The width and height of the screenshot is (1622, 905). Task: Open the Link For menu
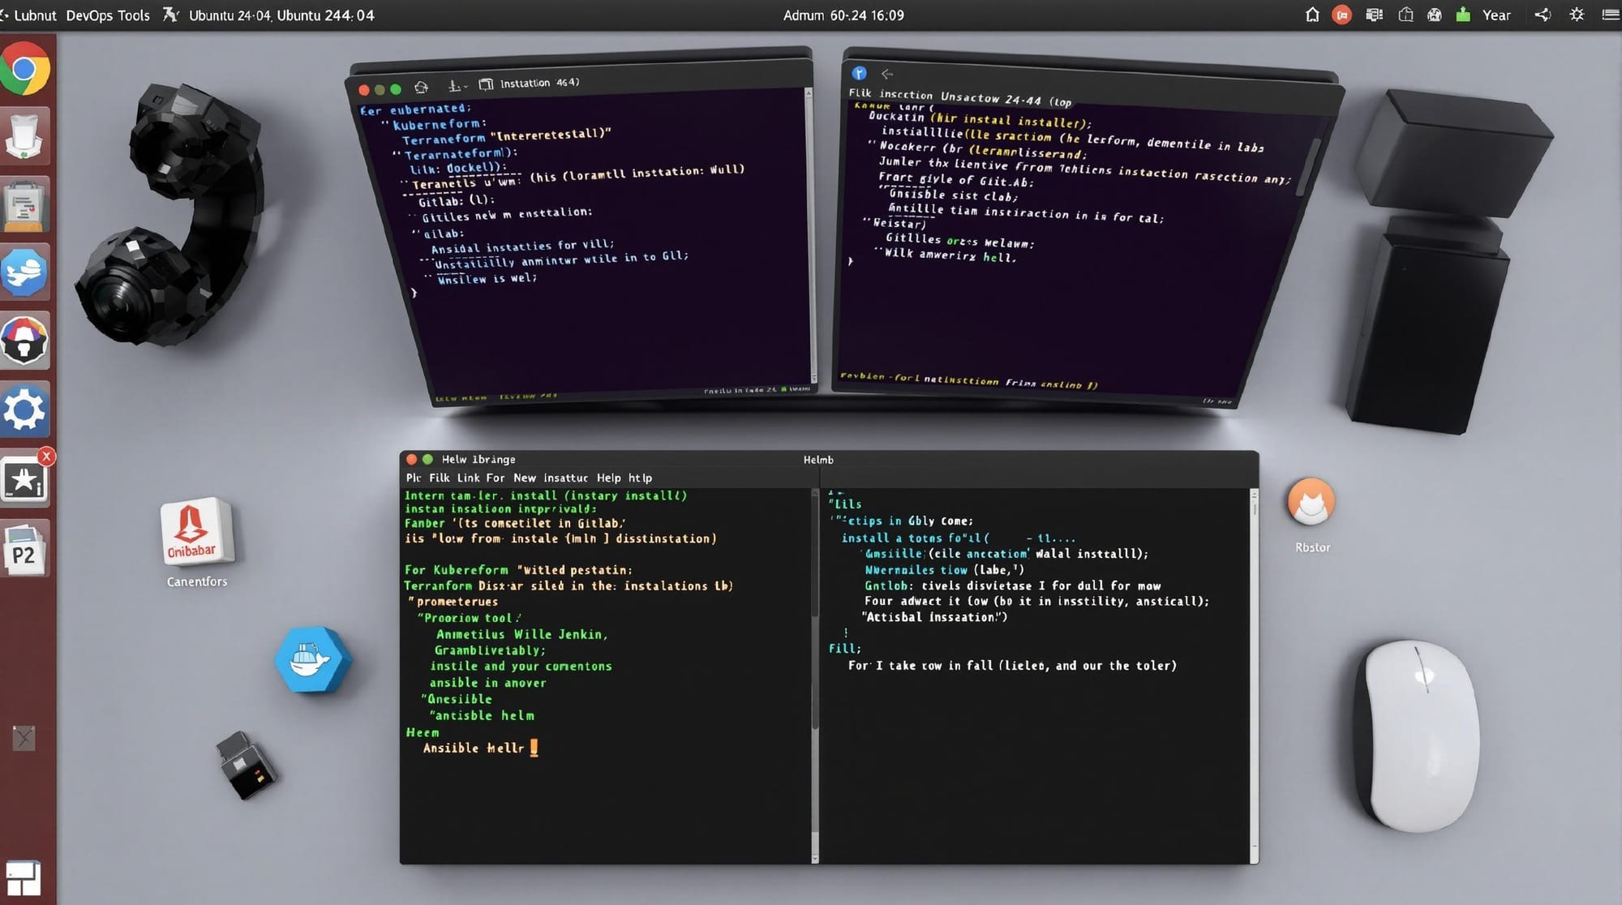tap(480, 478)
